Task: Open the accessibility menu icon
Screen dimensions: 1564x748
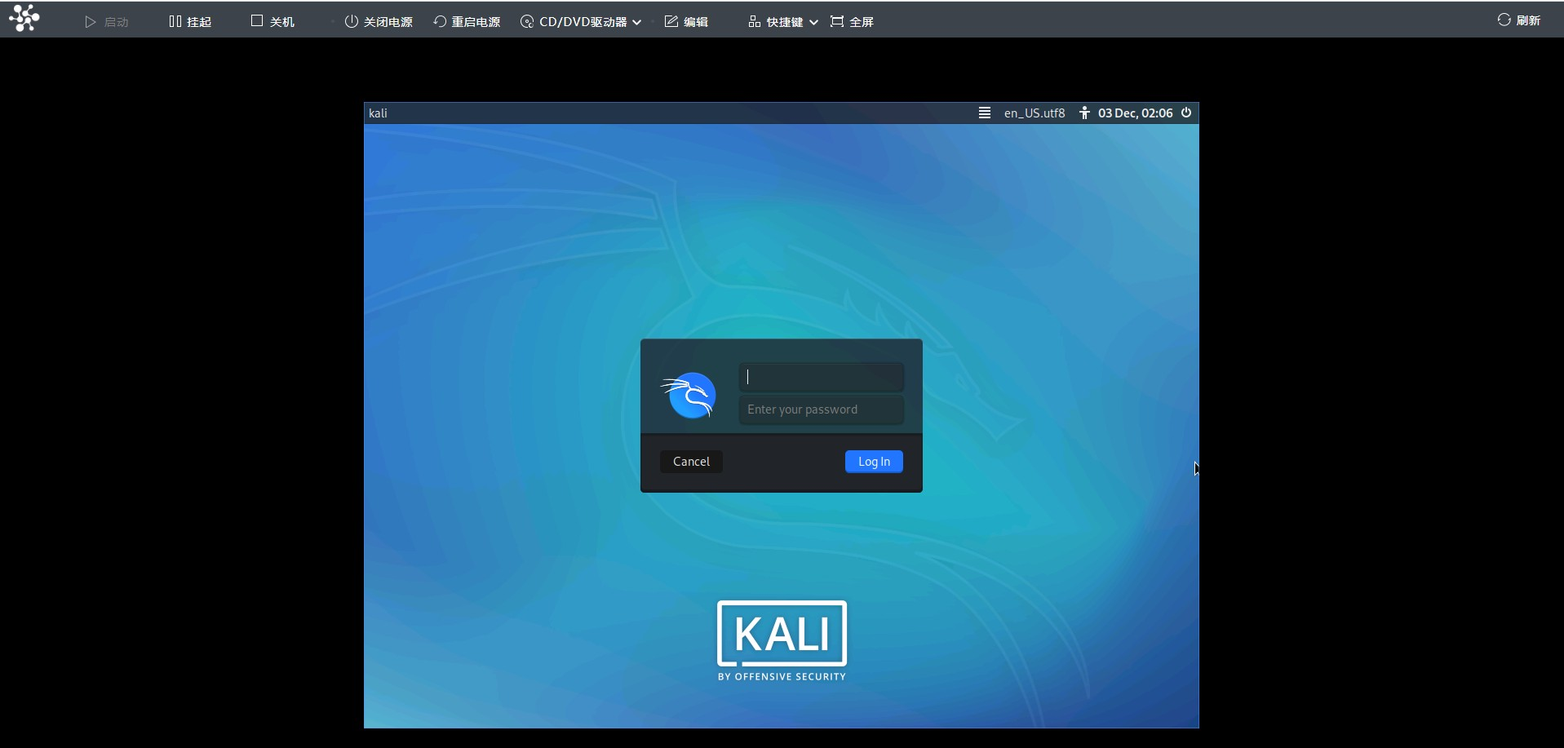Action: [x=1084, y=113]
